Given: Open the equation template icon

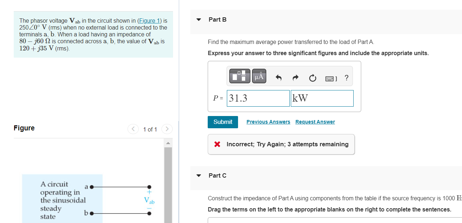Looking at the screenshot, I should (x=239, y=76).
